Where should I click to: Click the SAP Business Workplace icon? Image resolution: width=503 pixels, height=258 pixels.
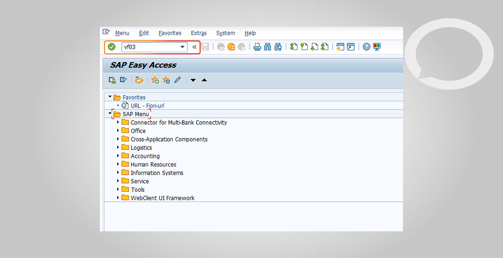coord(139,80)
